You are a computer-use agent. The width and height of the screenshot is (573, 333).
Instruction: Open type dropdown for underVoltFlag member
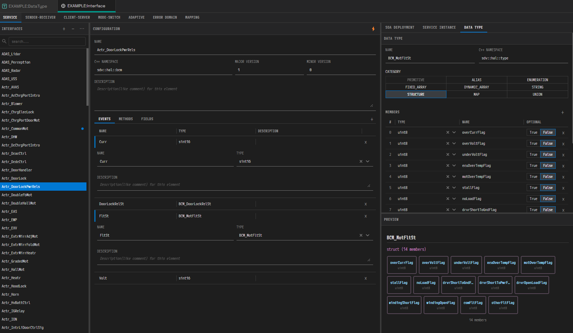click(454, 154)
